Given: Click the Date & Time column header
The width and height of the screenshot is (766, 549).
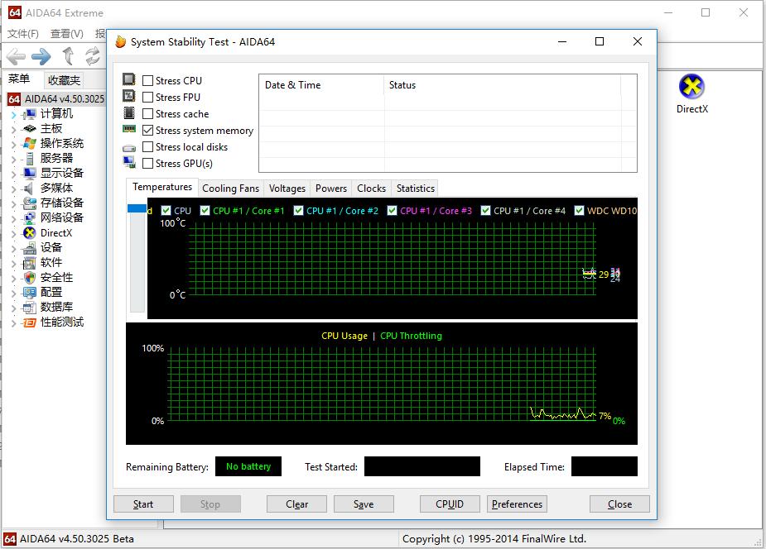Looking at the screenshot, I should click(x=321, y=85).
